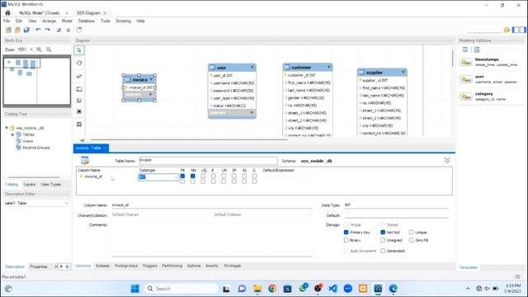Switch to the Triggers tab

(150, 266)
